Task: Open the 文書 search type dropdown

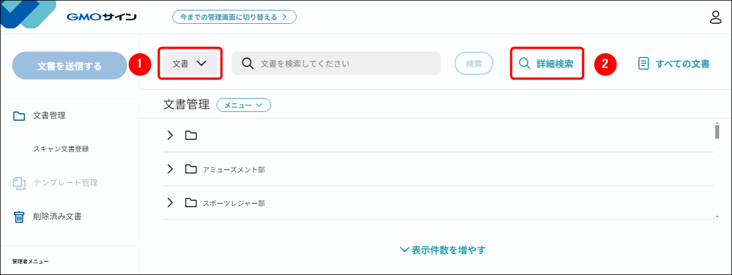Action: click(190, 64)
